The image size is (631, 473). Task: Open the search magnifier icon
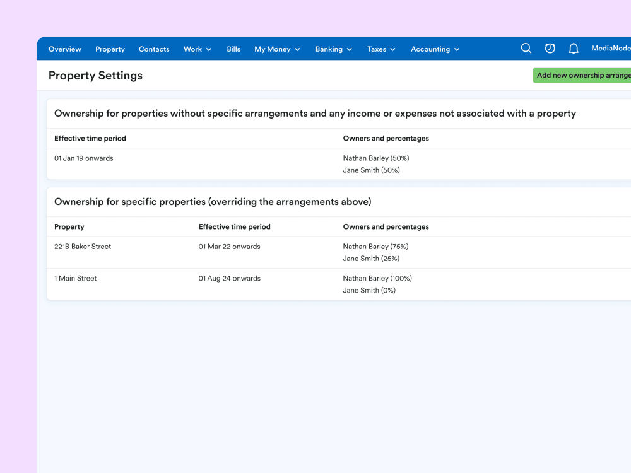[x=526, y=49]
